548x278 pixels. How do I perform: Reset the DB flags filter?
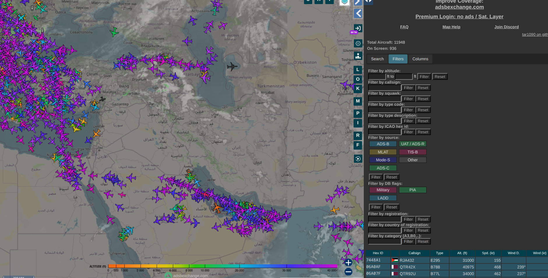pos(391,207)
